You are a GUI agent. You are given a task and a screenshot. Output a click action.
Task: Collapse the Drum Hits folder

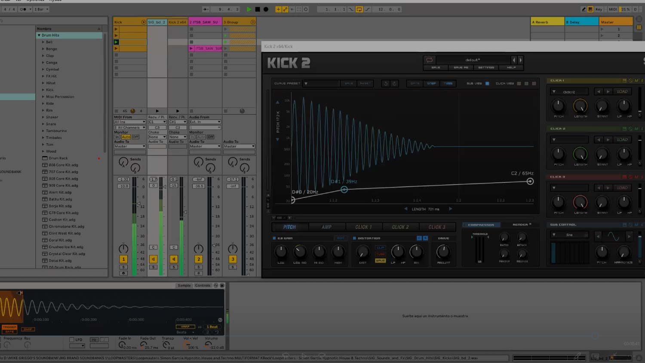(x=39, y=35)
